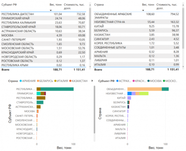Click right arrow to scroll Страна legend
The width and height of the screenshot is (186, 151).
pos(92,81)
